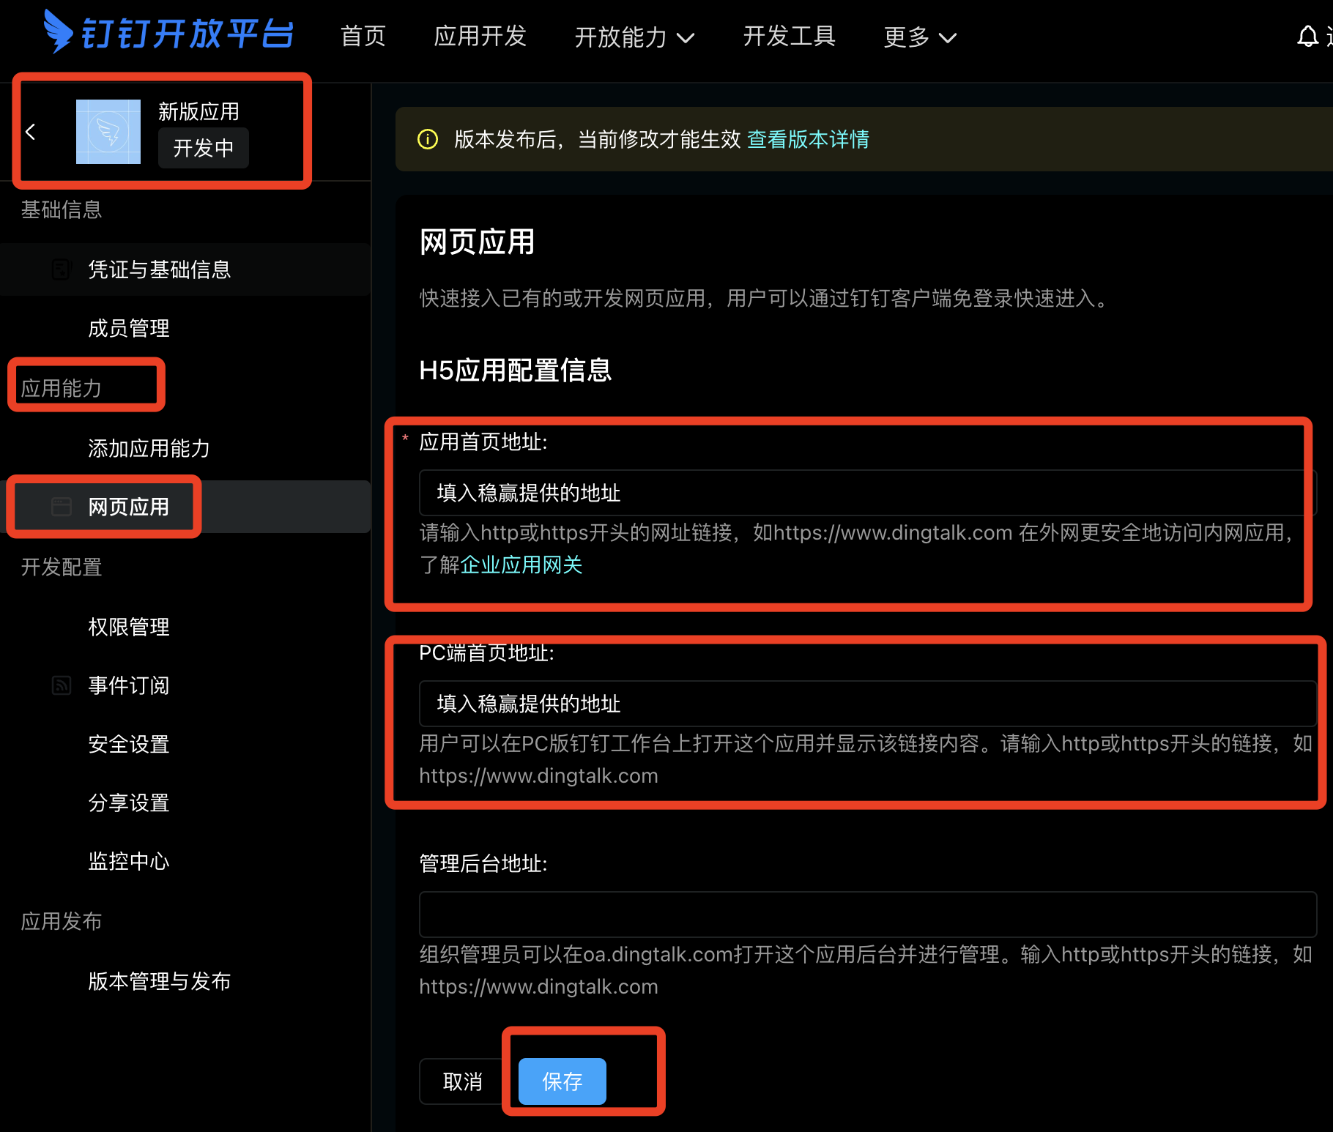Click the 新版应用 app thumbnail icon

pyautogui.click(x=108, y=132)
